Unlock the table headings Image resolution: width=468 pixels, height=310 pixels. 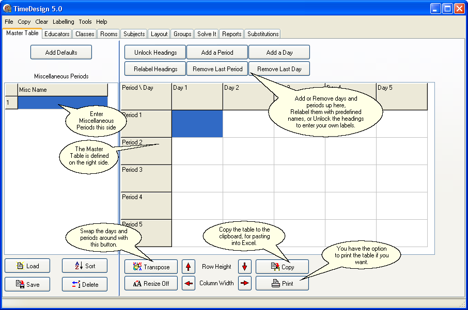(155, 52)
